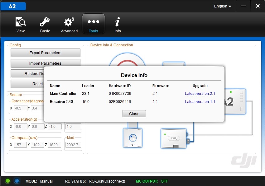Switch to the Basic tab label
The width and height of the screenshot is (265, 186).
point(45,31)
